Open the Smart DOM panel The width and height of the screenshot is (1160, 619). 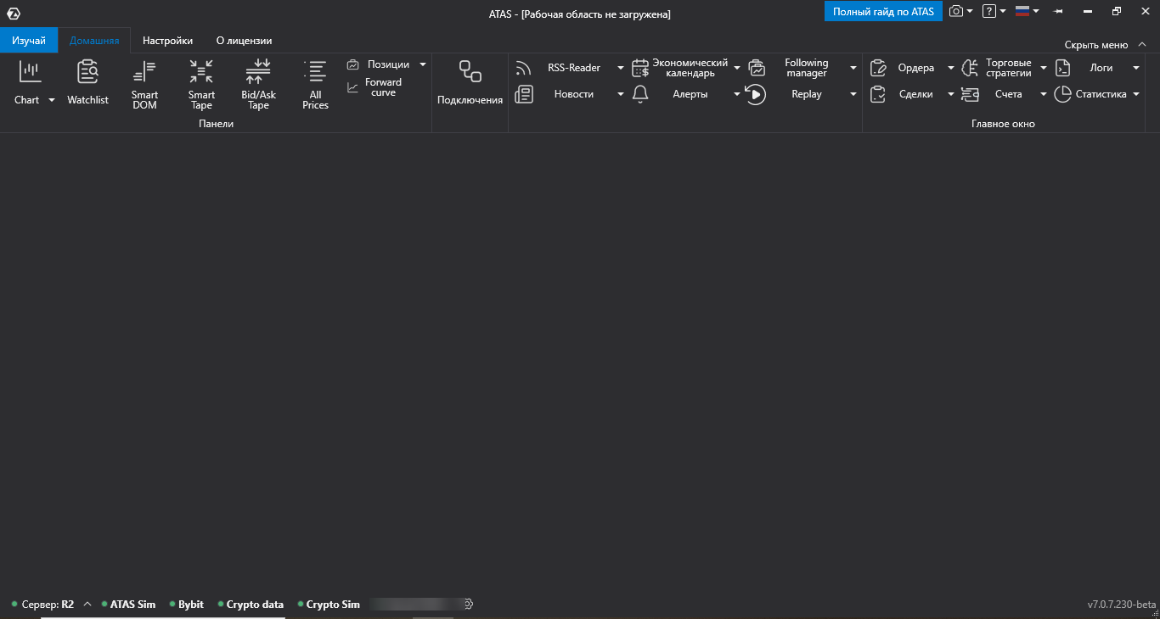144,84
